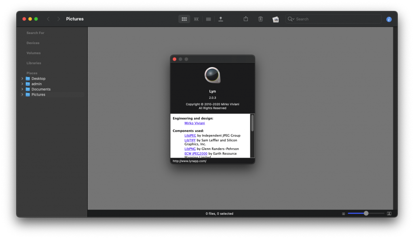Open the LibPNG link

pos(190,149)
